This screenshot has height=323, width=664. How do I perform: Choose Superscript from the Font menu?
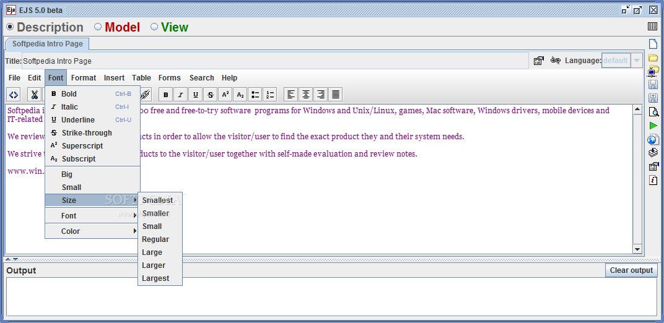pyautogui.click(x=92, y=146)
